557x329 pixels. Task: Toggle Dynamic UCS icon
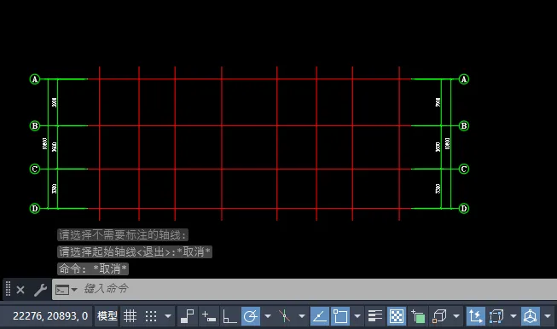pos(475,316)
